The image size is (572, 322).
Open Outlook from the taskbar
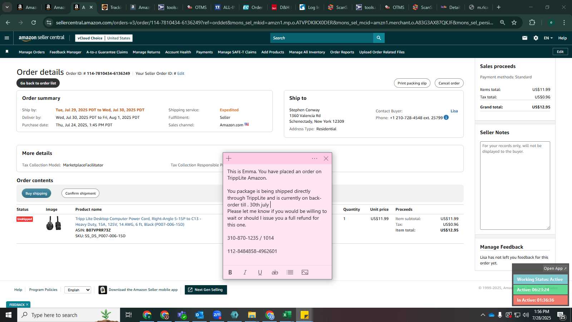[199, 315]
